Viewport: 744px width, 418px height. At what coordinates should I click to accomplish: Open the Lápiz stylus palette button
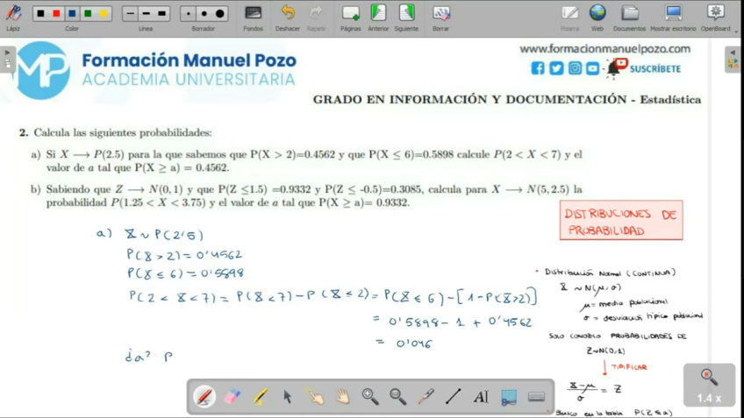pos(13,18)
